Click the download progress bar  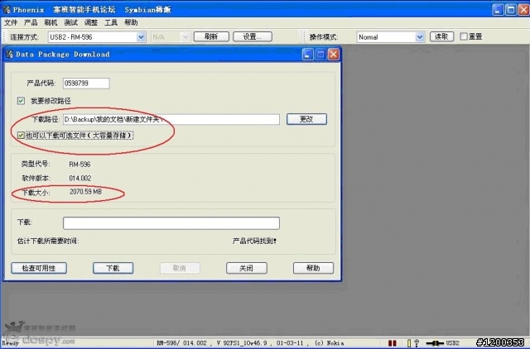(171, 223)
